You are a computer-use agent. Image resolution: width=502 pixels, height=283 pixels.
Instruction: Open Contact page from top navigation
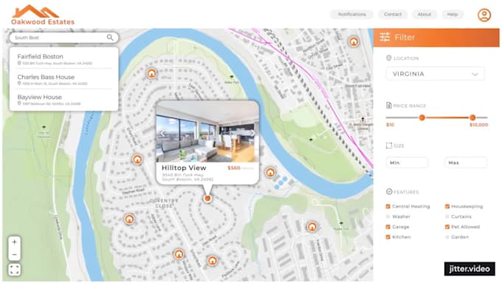[393, 15]
